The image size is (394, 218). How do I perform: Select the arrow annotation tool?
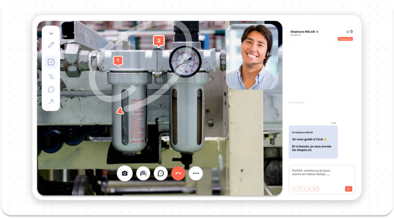(51, 102)
